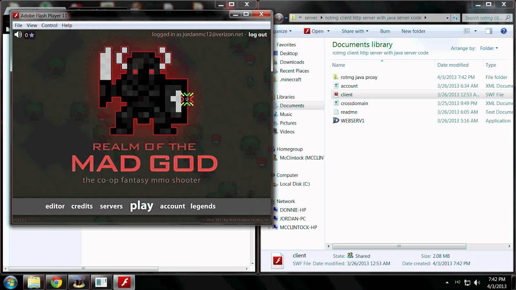Open the File Explorer taskbar icon
The height and width of the screenshot is (290, 516).
(34, 282)
